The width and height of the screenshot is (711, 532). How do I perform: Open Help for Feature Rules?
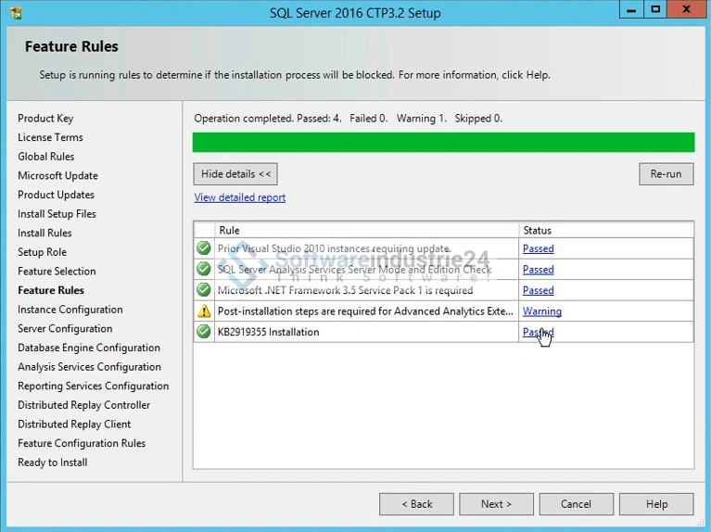click(656, 504)
